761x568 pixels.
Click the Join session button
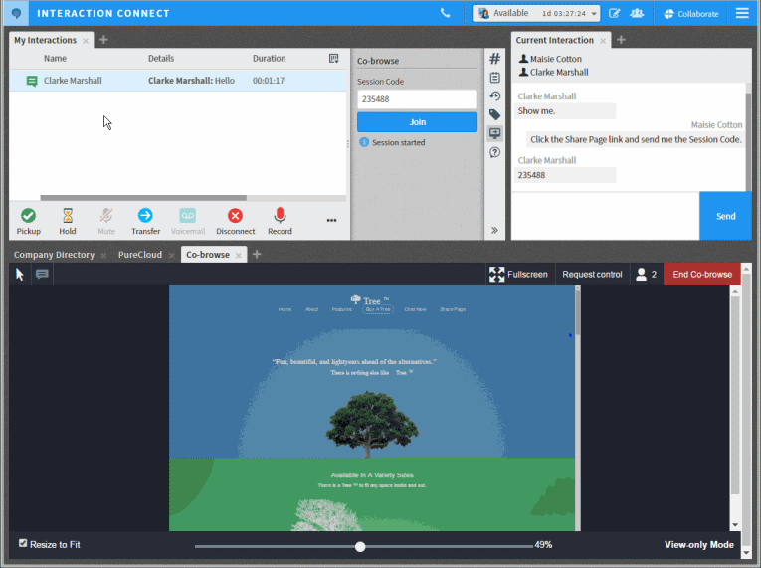pos(417,122)
